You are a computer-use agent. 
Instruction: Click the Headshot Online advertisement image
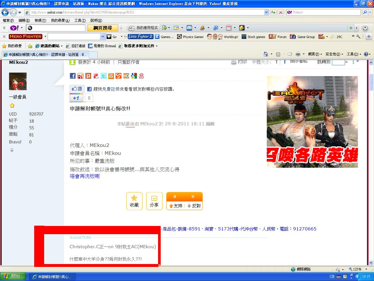coord(312,122)
